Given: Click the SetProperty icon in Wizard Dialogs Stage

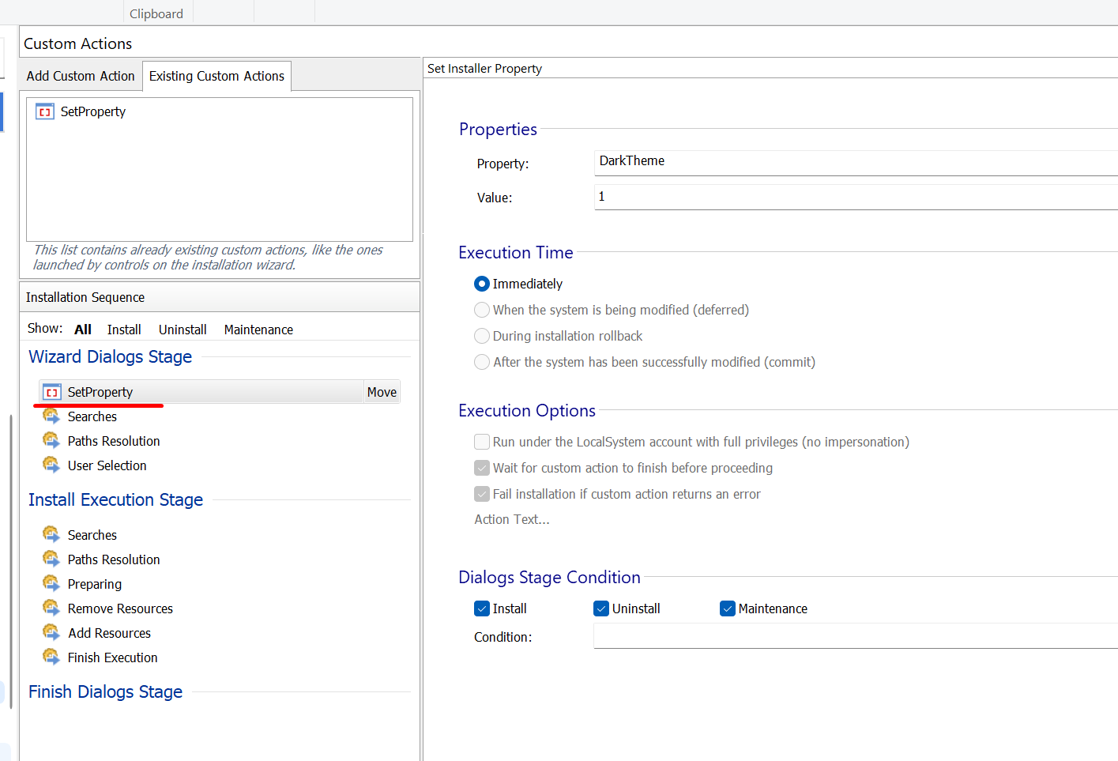Looking at the screenshot, I should coord(52,393).
